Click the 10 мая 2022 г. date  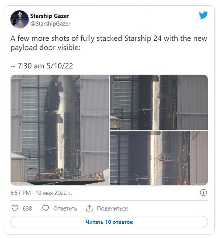tap(54, 193)
